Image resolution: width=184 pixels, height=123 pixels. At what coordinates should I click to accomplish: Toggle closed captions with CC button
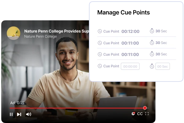pyautogui.click(x=140, y=114)
